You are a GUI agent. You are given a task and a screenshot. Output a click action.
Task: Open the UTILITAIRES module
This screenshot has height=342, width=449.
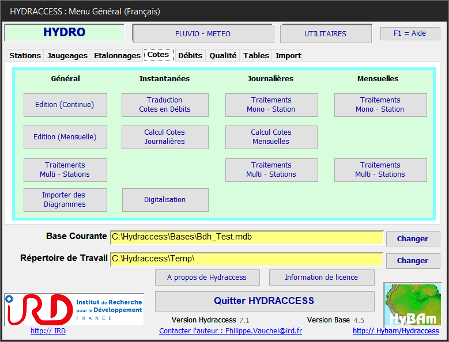(326, 34)
